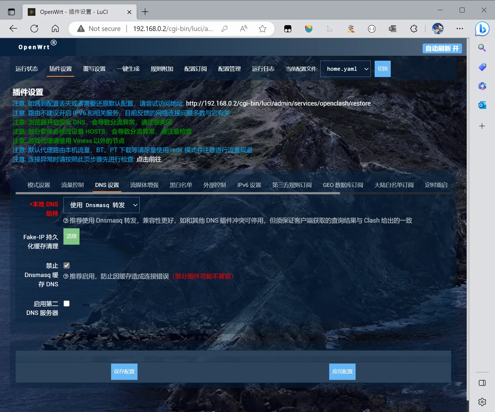Go back to the previous page

click(x=13, y=29)
